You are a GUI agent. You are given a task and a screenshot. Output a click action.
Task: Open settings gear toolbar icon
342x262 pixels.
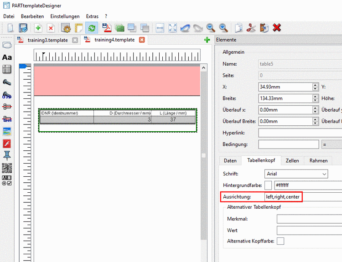(66, 28)
